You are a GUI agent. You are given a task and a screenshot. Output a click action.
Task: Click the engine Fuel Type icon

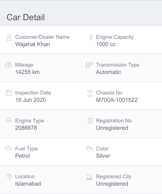pyautogui.click(x=9, y=148)
